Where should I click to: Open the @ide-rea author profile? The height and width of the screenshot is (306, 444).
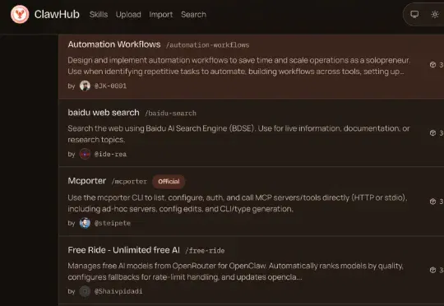(110, 154)
